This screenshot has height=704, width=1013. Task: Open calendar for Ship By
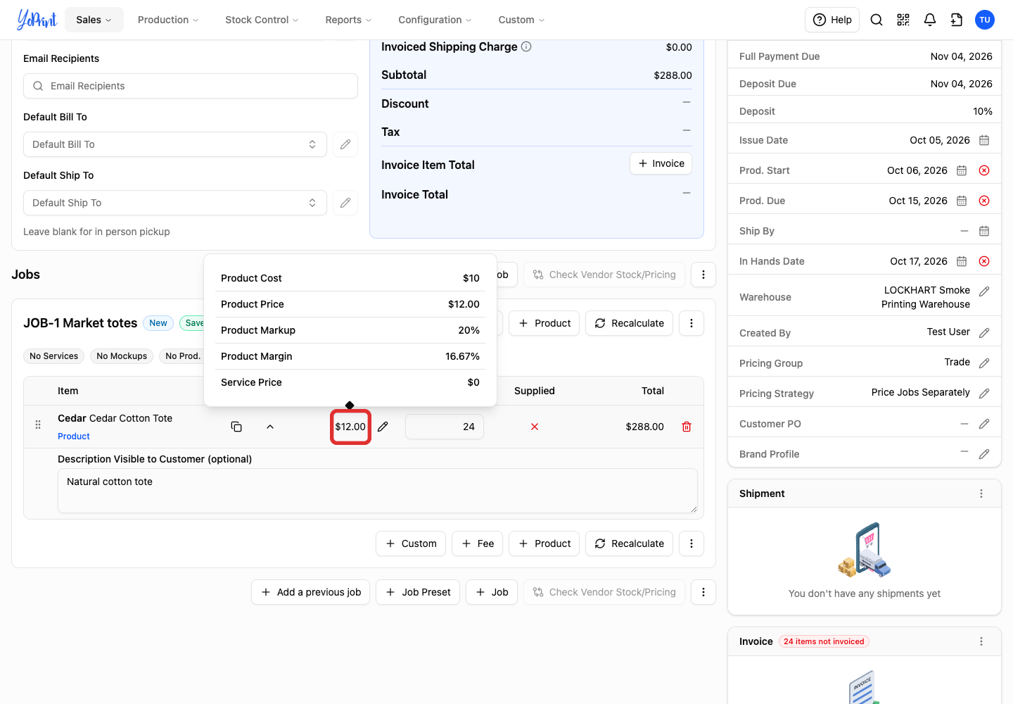click(984, 231)
